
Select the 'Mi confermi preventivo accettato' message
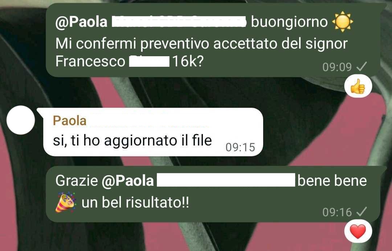pyautogui.click(x=213, y=40)
